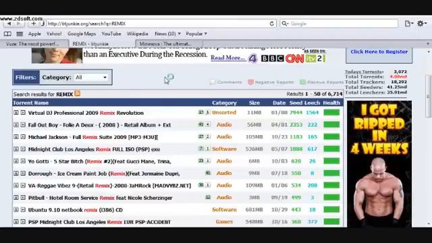
Task: Click second plus icon for Pitbull row
Action: (x=23, y=198)
